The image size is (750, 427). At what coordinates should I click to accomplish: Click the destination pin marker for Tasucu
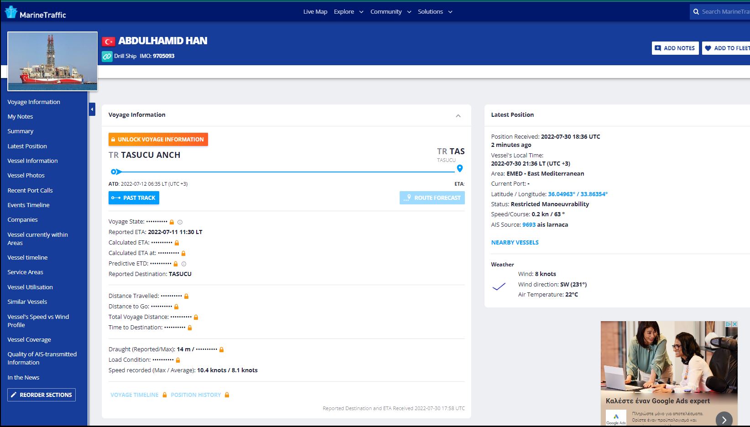[459, 168]
